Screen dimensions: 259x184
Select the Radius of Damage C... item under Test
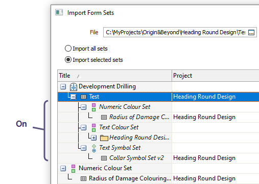tap(139, 117)
